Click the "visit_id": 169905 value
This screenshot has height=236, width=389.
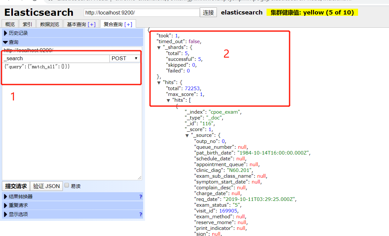coord(228,211)
